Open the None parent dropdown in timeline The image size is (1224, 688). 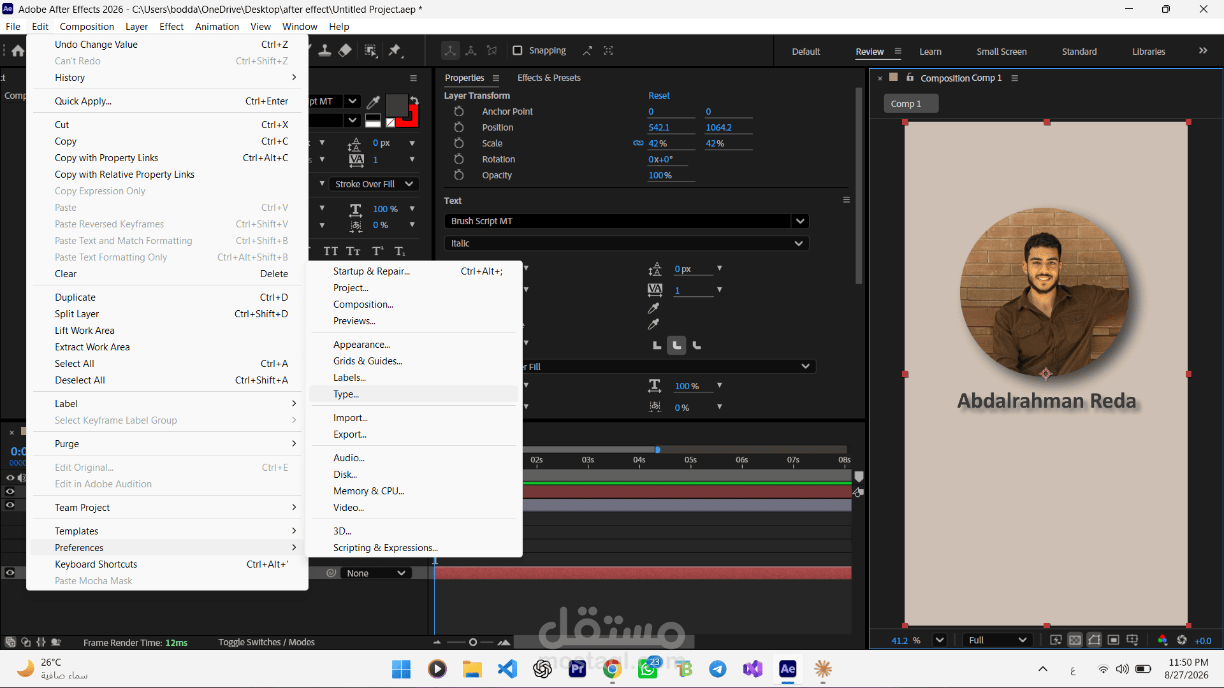[x=376, y=573]
